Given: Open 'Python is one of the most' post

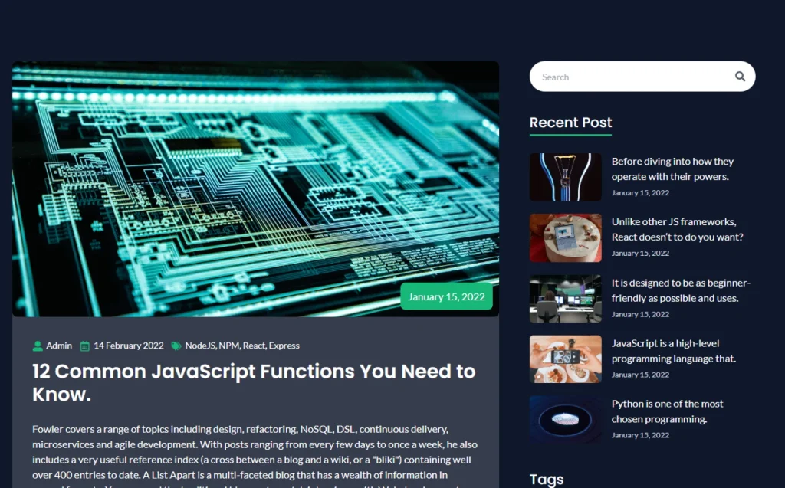Looking at the screenshot, I should click(x=667, y=411).
